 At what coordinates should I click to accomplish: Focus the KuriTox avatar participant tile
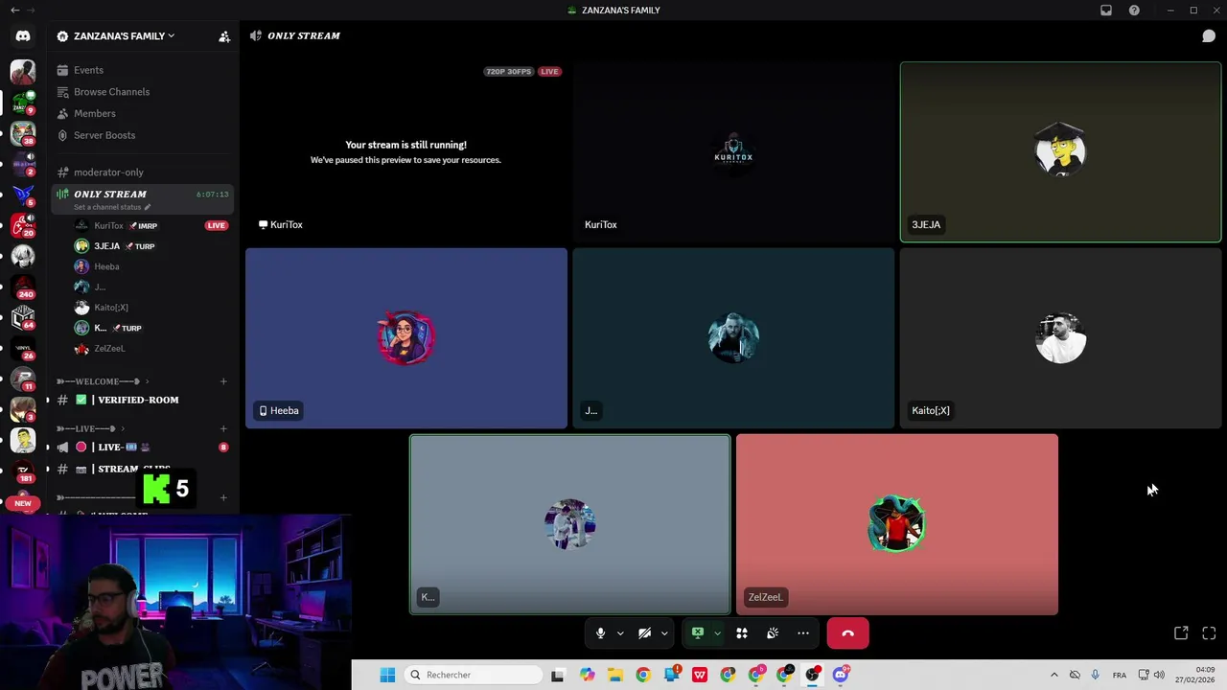pos(733,151)
